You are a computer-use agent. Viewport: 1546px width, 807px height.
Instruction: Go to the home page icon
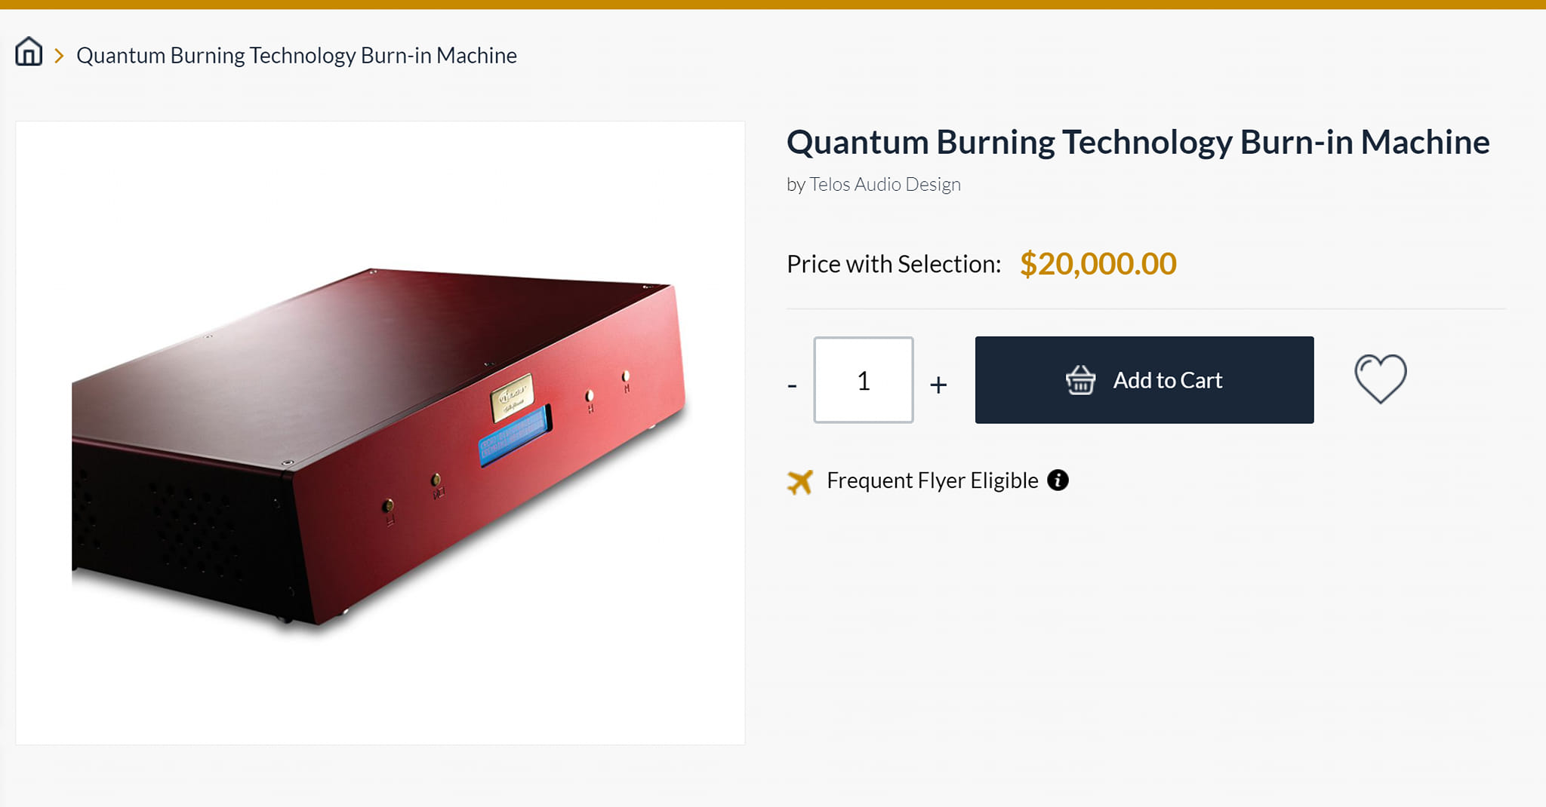(x=29, y=53)
